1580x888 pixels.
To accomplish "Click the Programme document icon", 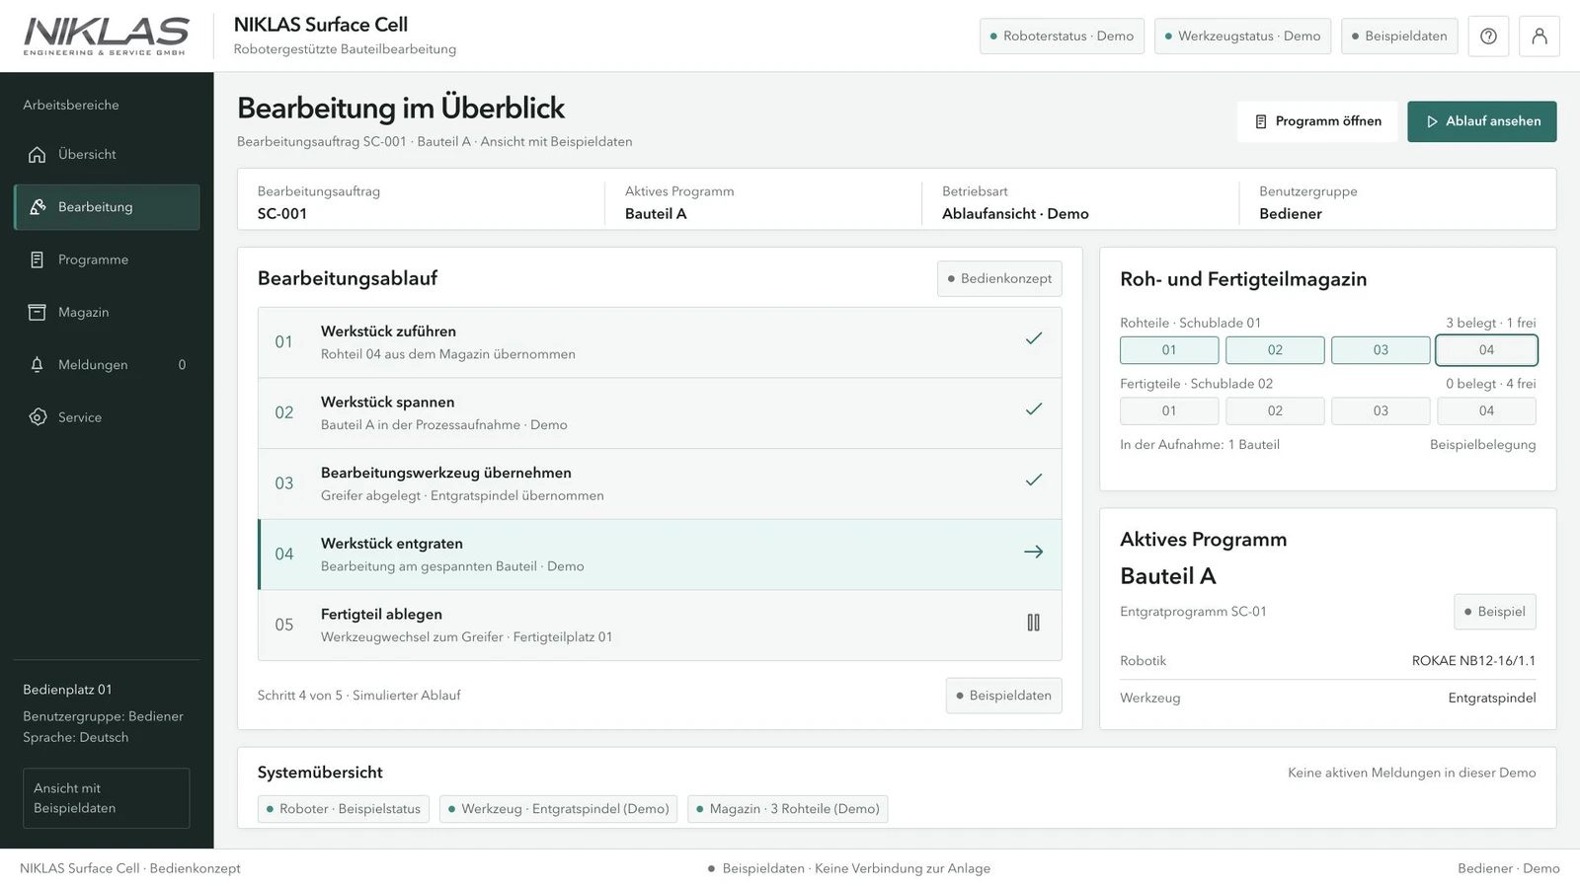I will [x=38, y=259].
